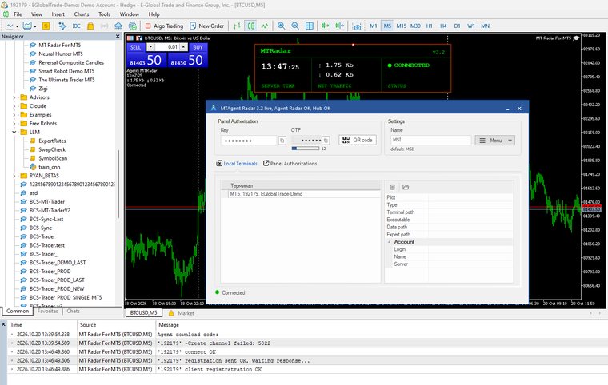
Task: Select MN timeframe
Action: point(485,26)
